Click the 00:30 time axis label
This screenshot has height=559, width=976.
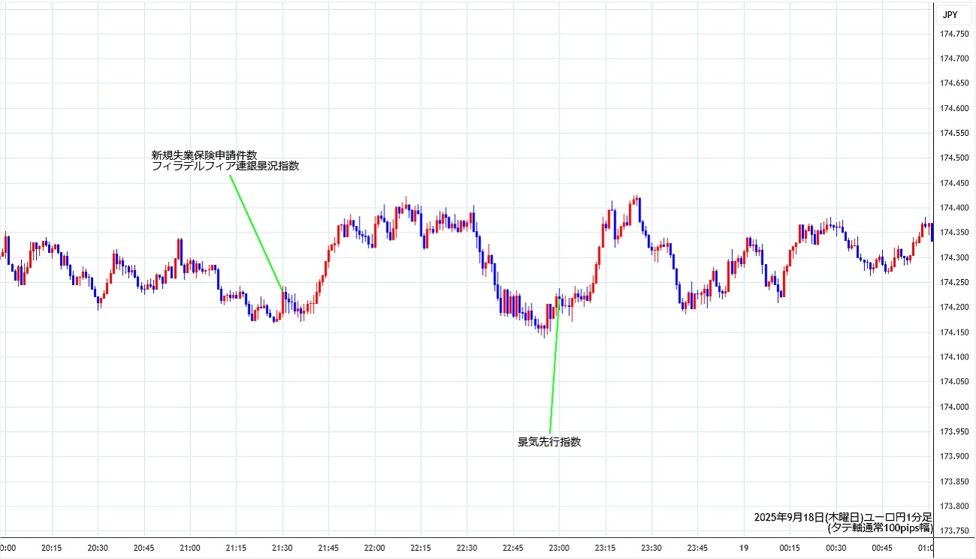tap(836, 548)
